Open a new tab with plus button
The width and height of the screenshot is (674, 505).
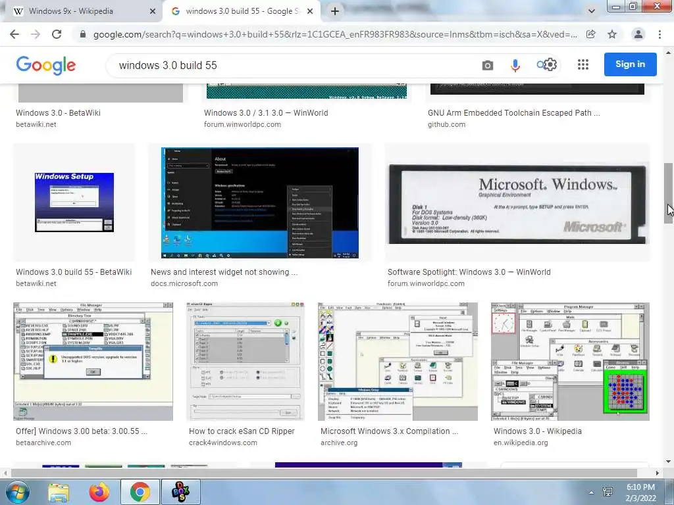point(335,12)
